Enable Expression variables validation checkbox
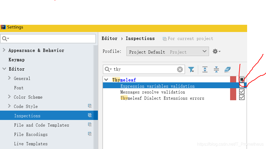 tap(242, 85)
